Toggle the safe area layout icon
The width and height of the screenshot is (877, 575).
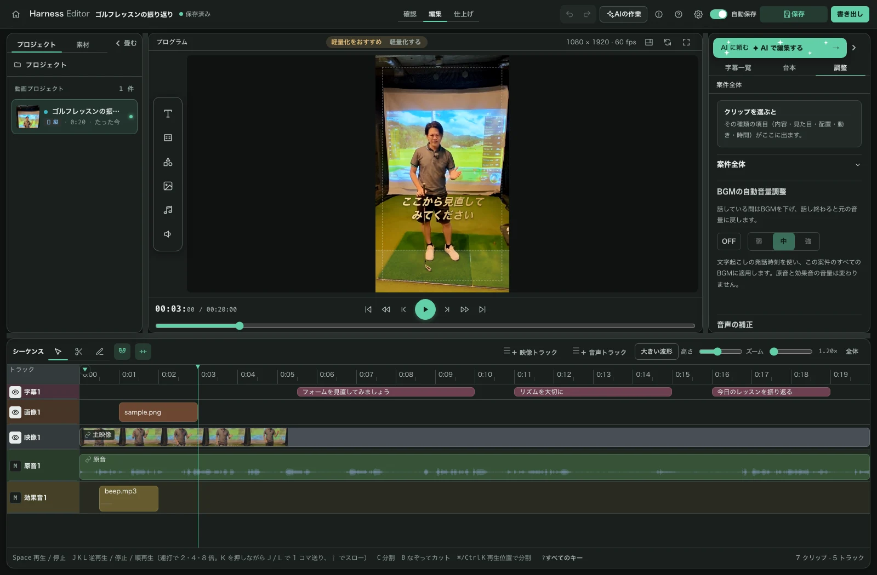point(649,42)
